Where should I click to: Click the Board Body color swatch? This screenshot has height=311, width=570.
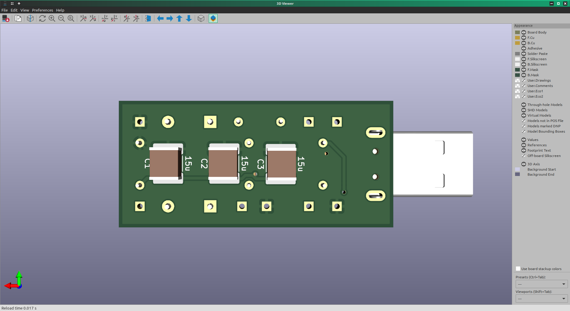[x=517, y=32]
